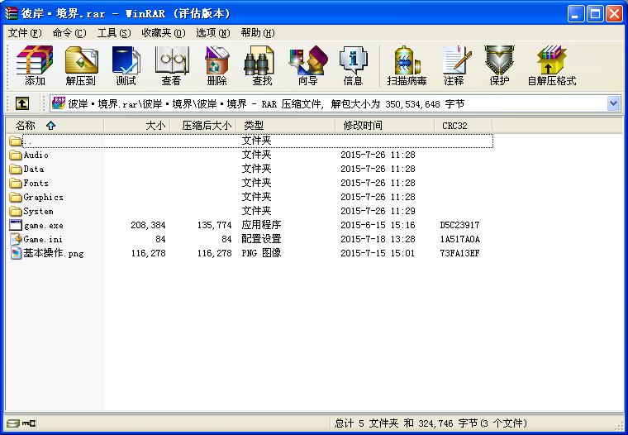628x435 pixels.
Task: Click CRC value D5C23917
Action: [459, 225]
